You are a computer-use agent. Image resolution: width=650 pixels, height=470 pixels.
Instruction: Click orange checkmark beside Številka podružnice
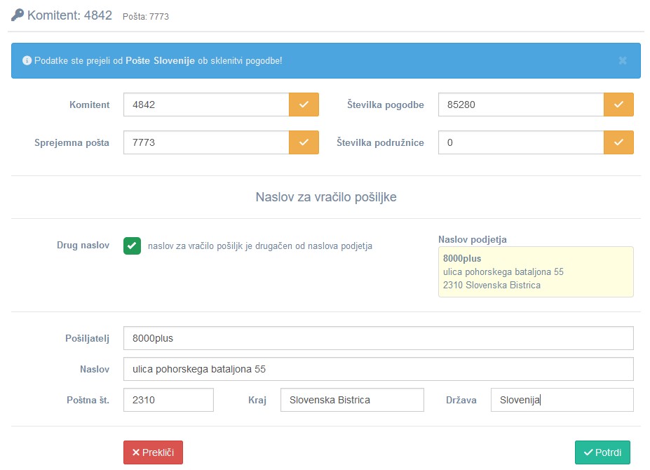click(618, 142)
